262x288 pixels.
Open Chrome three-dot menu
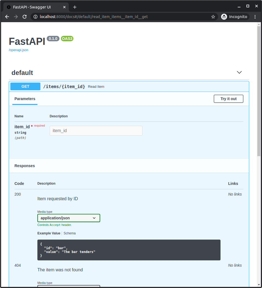tap(255, 17)
